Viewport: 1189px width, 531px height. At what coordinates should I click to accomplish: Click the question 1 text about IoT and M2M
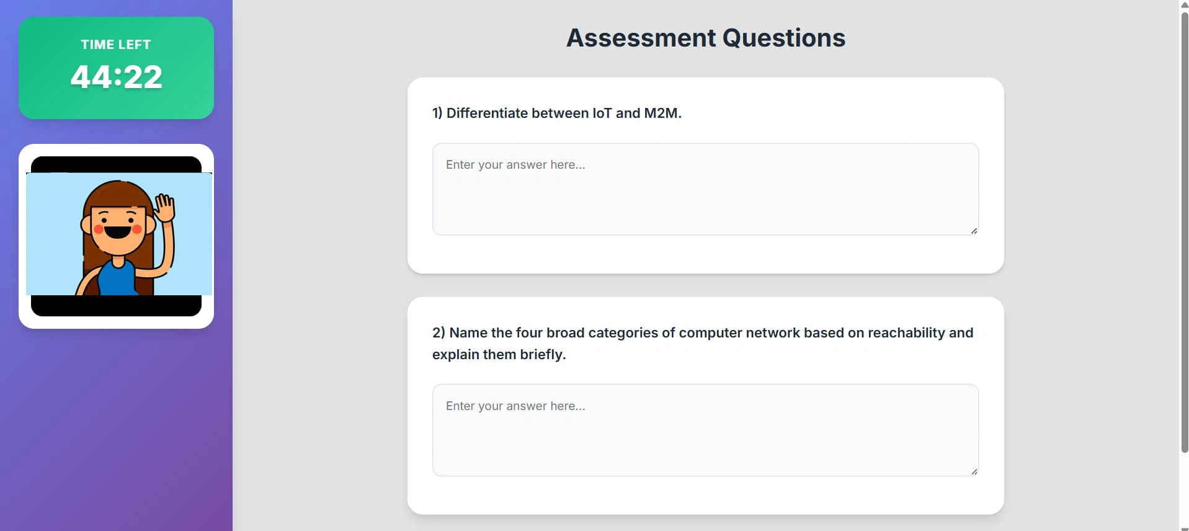557,113
